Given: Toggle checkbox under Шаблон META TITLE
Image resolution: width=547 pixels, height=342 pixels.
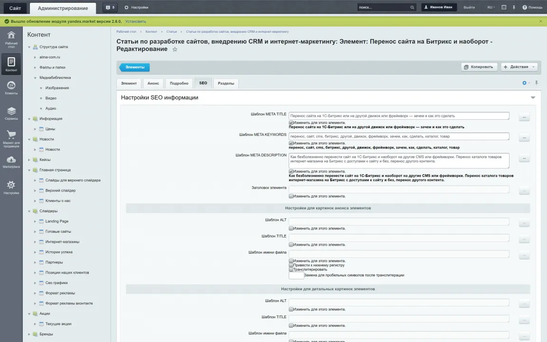Looking at the screenshot, I should pyautogui.click(x=291, y=123).
